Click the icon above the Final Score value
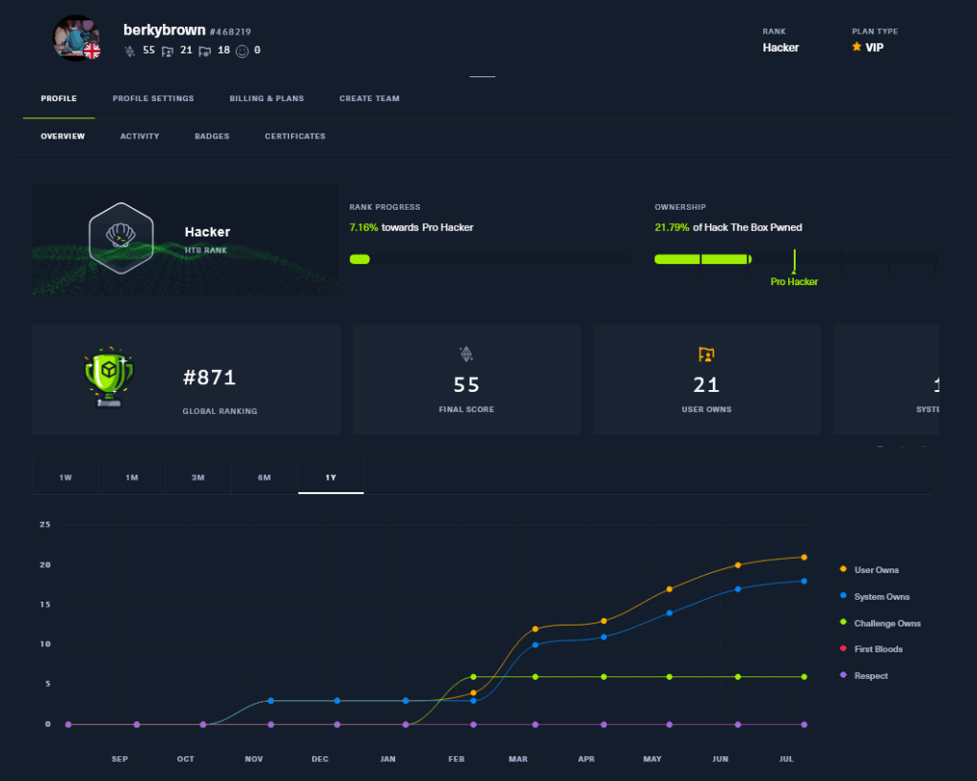 click(x=466, y=354)
